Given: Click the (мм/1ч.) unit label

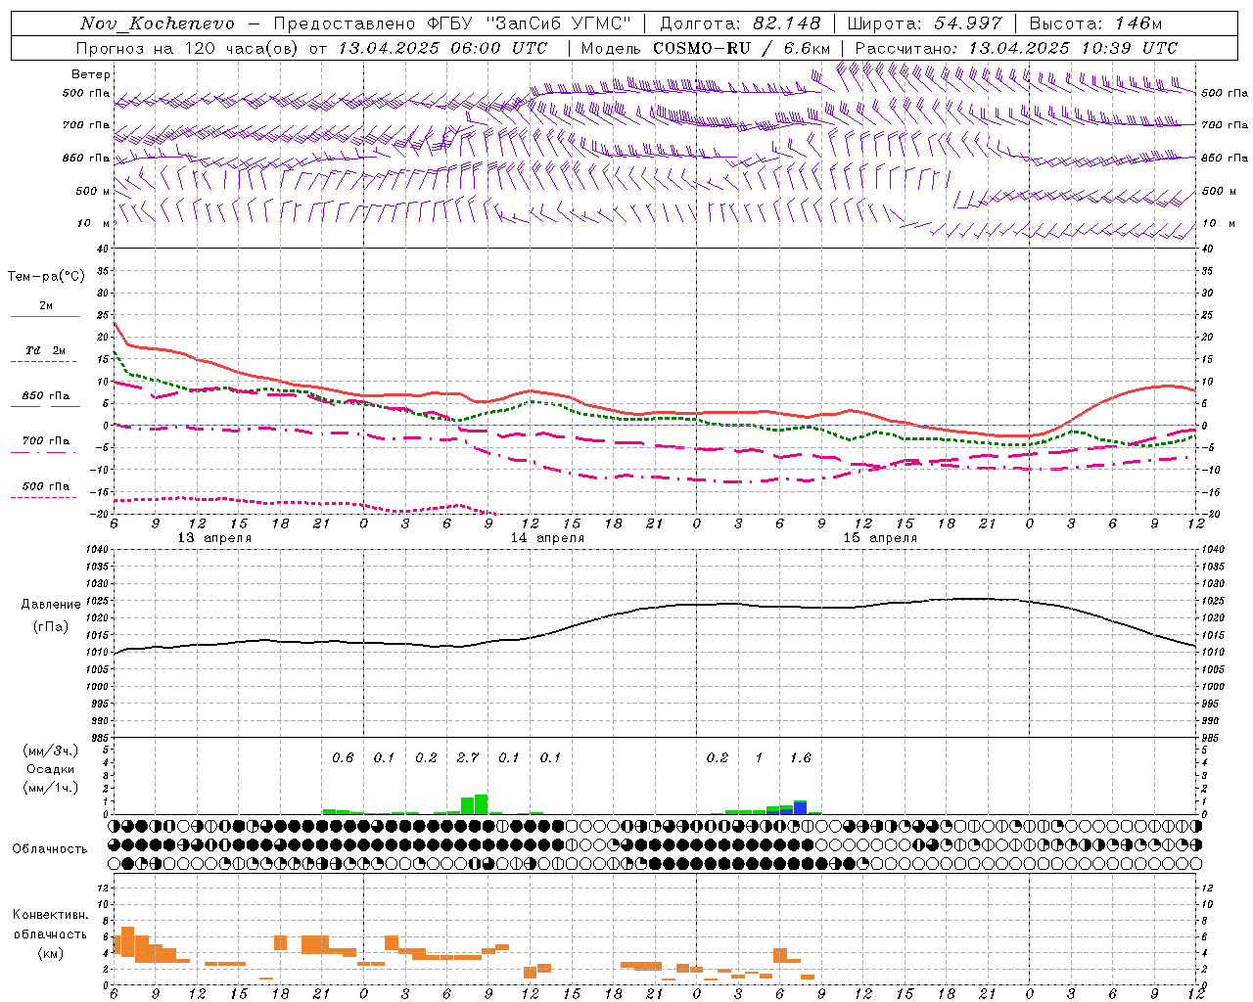Looking at the screenshot, I should (50, 788).
